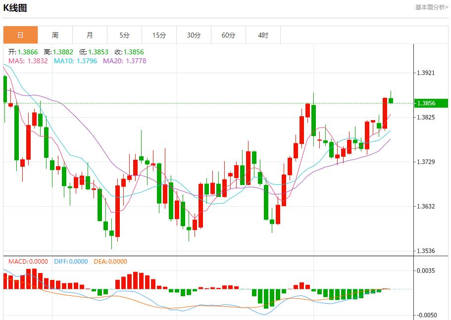The width and height of the screenshot is (451, 320).
Task: Click the tall red candle before the latest one
Action: tap(385, 113)
